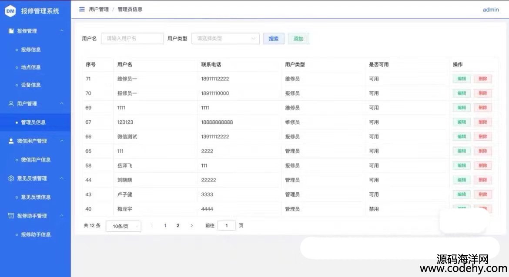This screenshot has width=509, height=277.
Task: Click the DM logo icon
Action: (10, 11)
